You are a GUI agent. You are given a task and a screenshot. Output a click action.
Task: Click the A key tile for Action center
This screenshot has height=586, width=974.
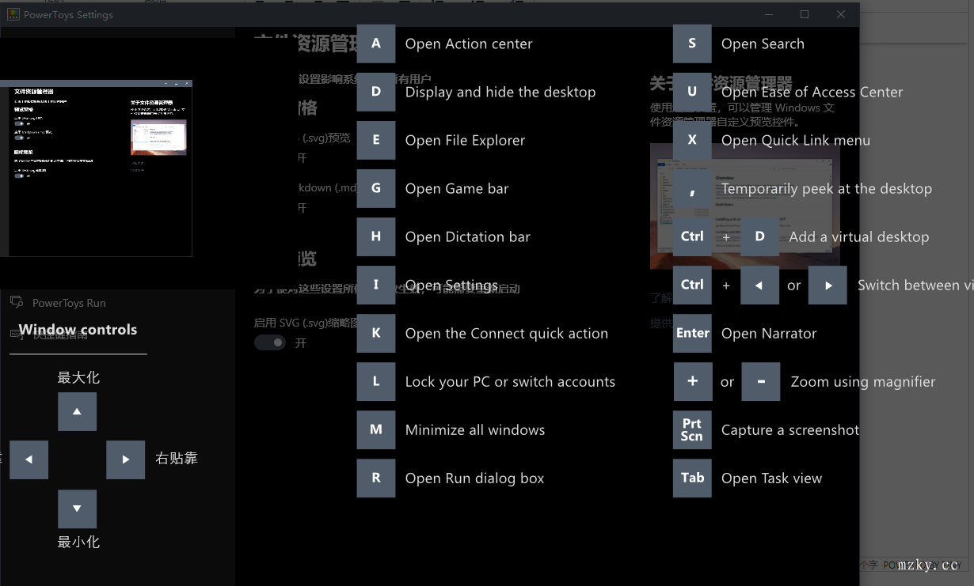[x=376, y=43]
